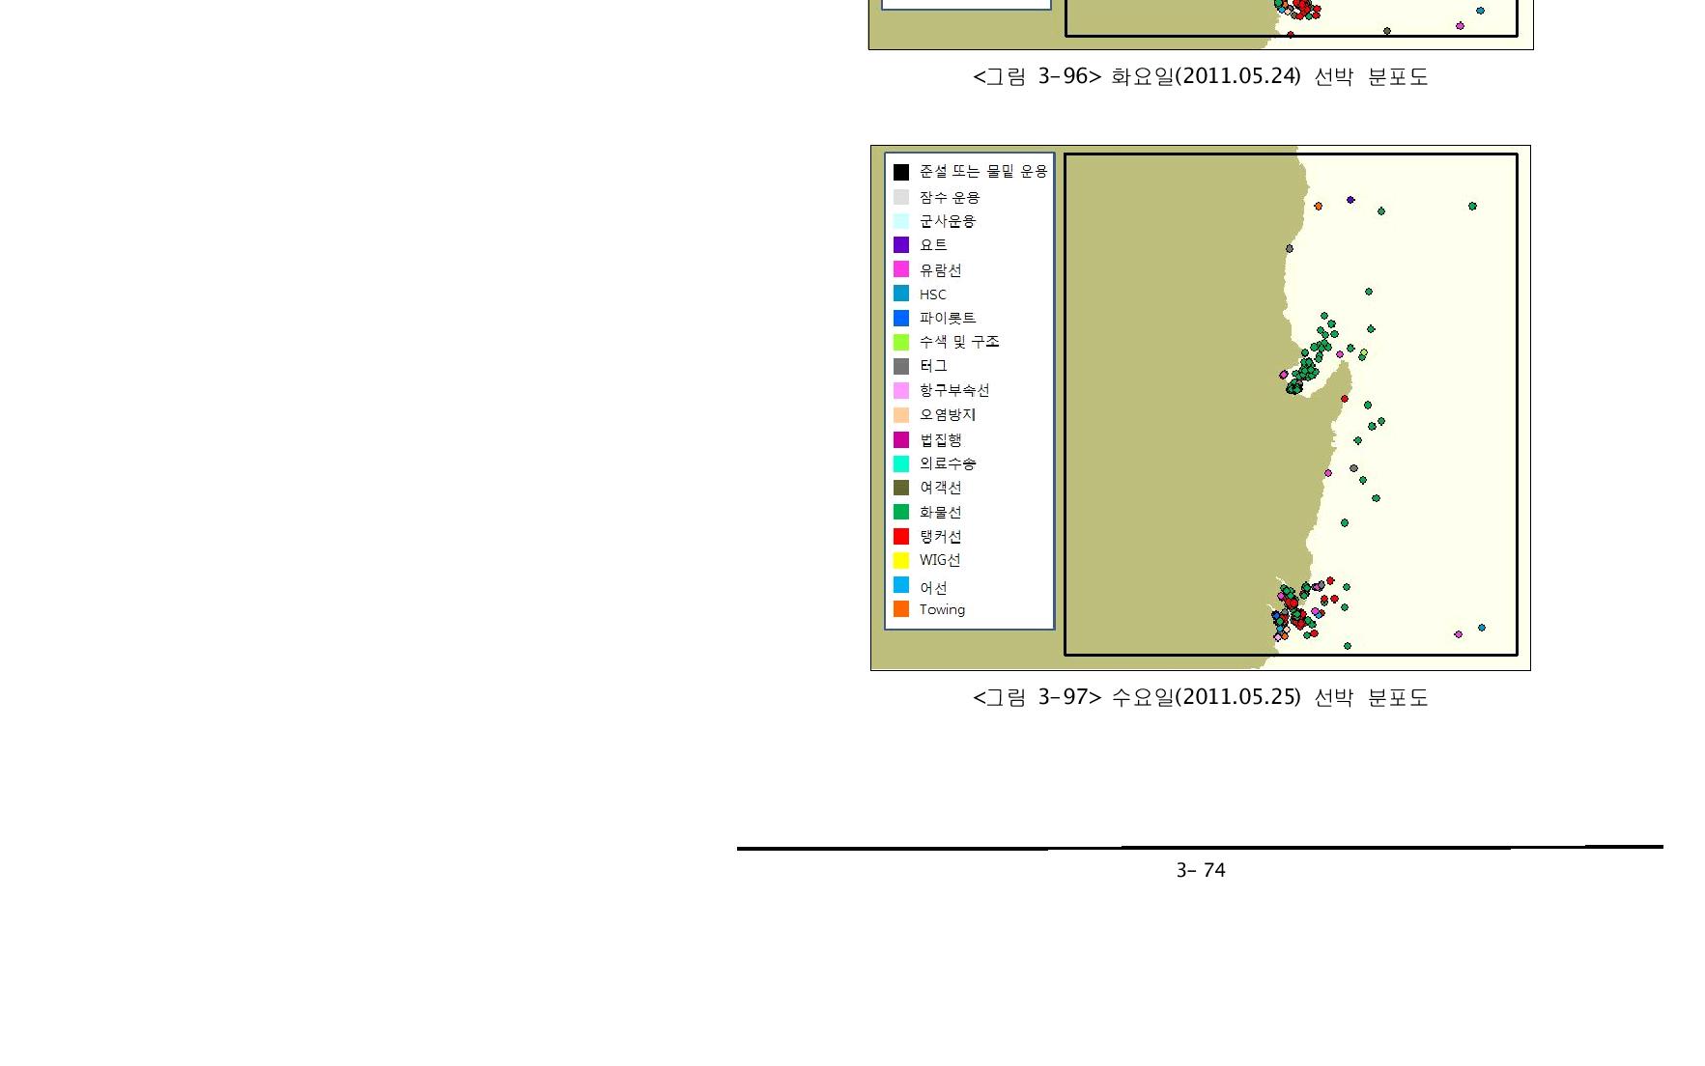Click the legend label '오염방지'
1705x1066 pixels.
point(948,414)
